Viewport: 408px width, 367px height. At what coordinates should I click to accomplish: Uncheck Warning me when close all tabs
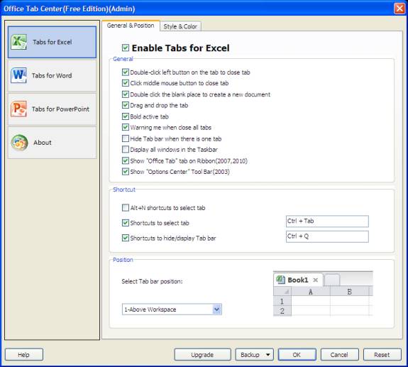[126, 127]
